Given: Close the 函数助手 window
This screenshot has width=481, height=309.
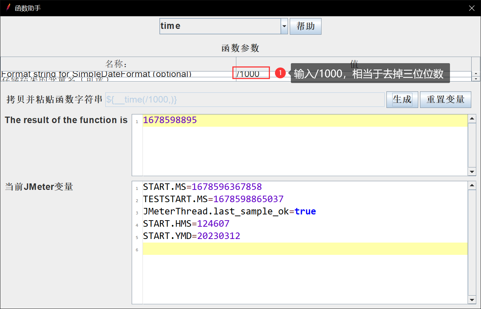Looking at the screenshot, I should click(472, 8).
